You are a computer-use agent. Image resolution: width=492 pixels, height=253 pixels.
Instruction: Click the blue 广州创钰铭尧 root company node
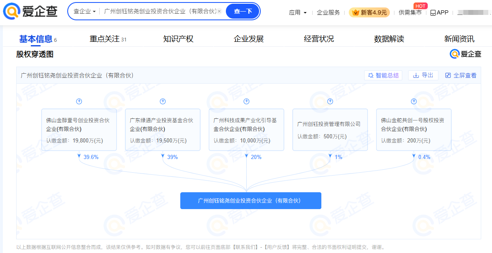251,200
